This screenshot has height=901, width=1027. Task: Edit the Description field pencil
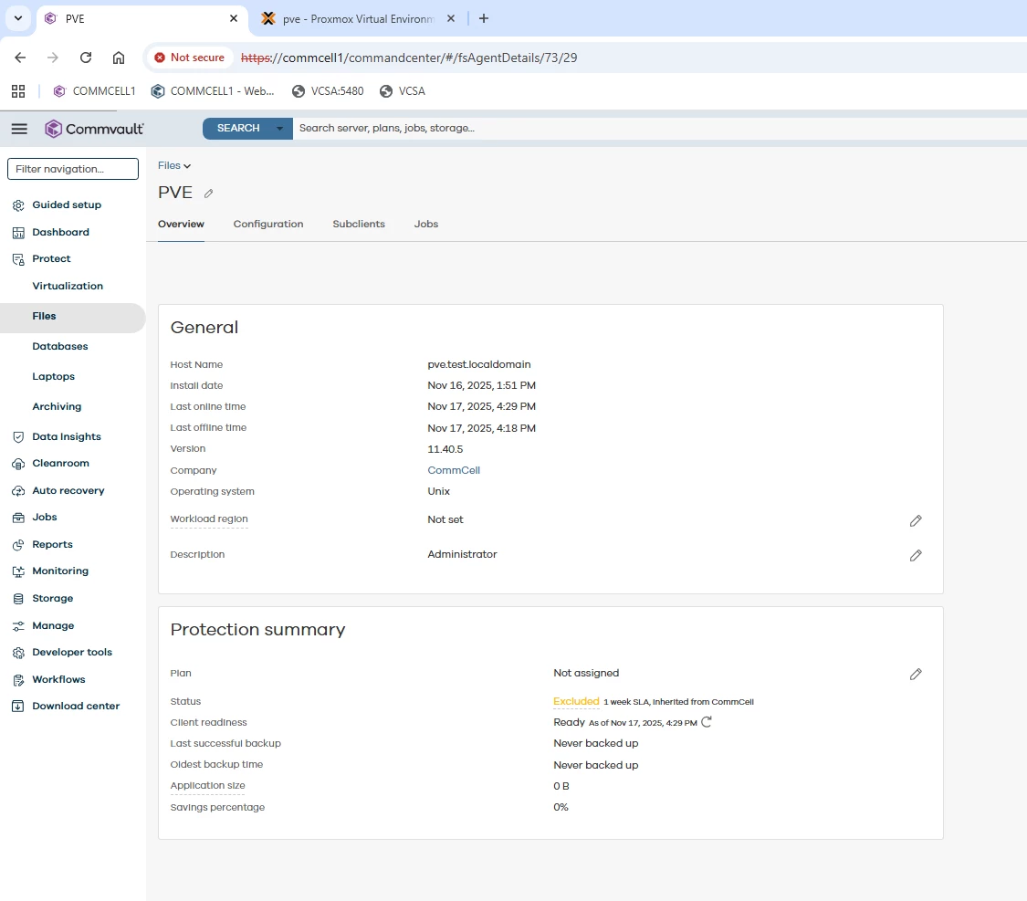[916, 555]
